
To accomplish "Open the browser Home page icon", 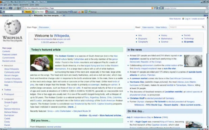I will 18,8.
